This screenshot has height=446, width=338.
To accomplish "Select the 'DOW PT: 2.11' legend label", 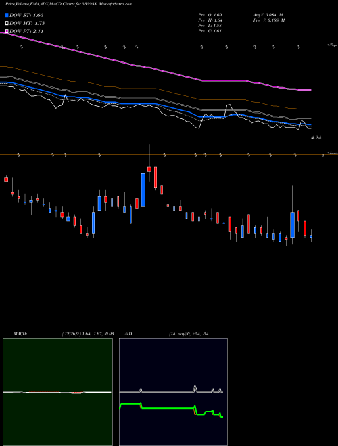I will [x=26, y=31].
